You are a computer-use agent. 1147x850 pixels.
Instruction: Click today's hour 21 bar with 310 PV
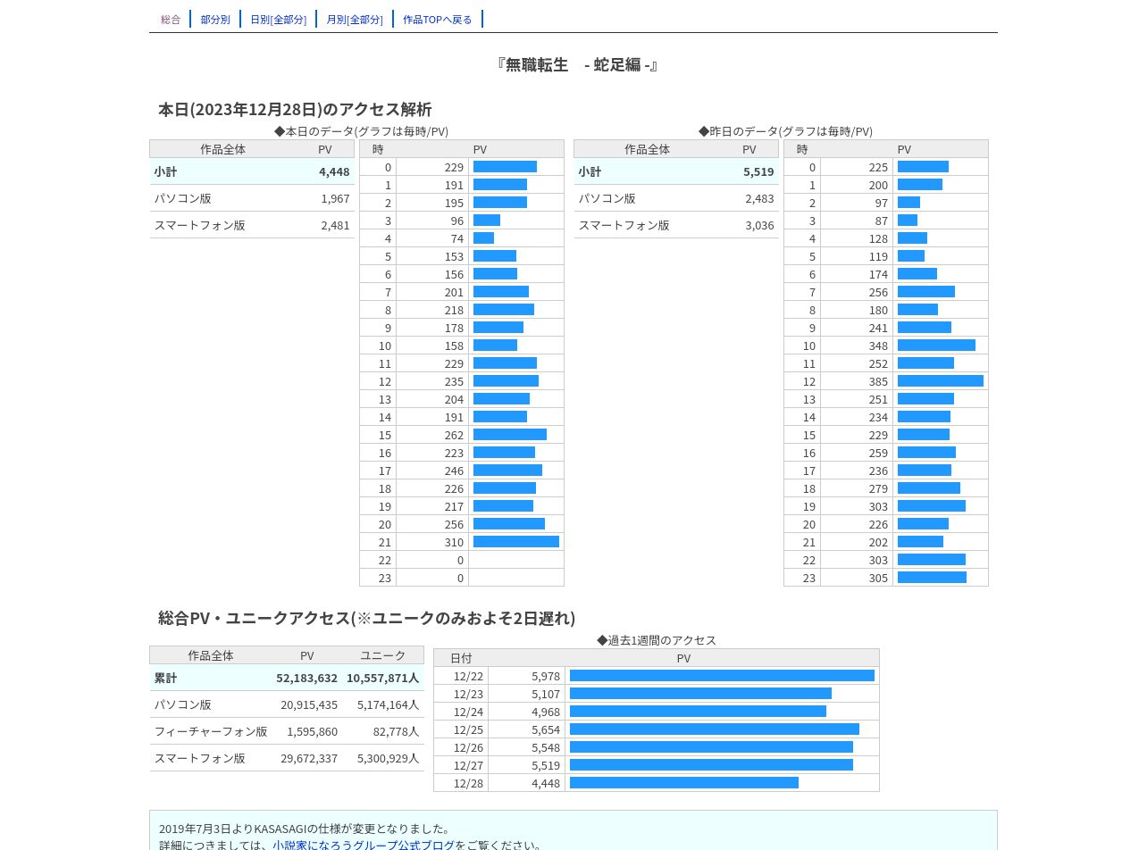click(516, 542)
